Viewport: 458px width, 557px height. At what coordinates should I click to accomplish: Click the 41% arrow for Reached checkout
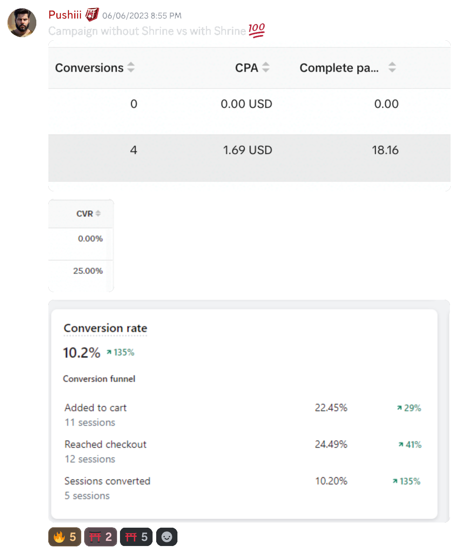point(401,445)
